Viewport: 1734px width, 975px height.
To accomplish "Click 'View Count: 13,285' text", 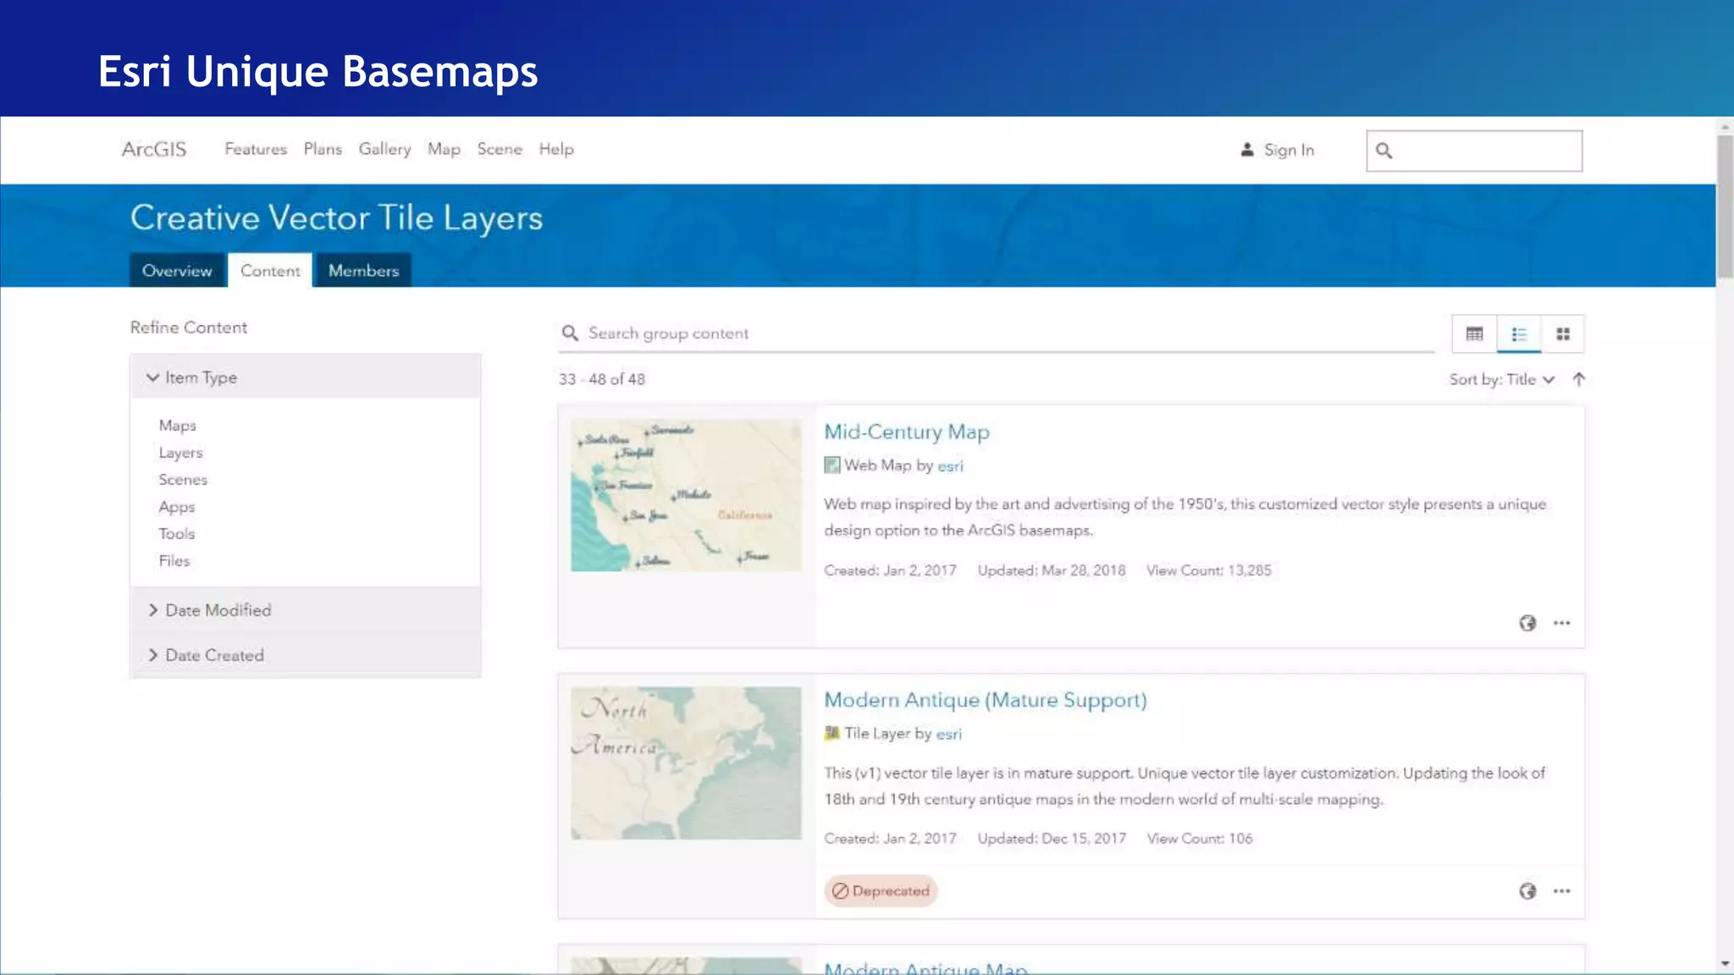I will point(1209,570).
